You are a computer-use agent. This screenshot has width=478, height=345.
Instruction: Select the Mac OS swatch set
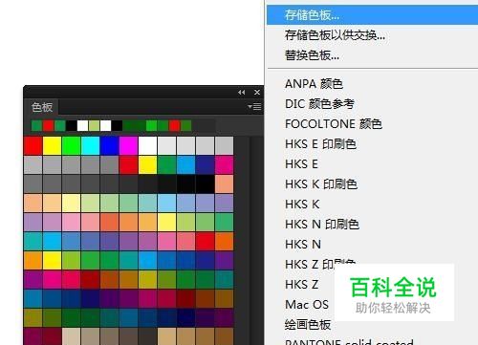(x=307, y=305)
